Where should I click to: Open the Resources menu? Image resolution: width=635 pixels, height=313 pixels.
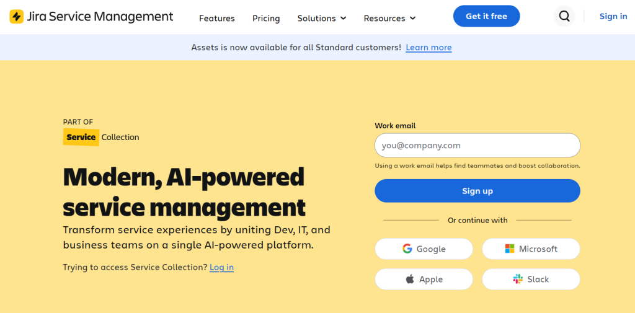(389, 18)
